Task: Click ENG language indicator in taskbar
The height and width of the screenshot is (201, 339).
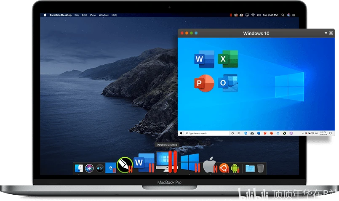Action: point(317,133)
